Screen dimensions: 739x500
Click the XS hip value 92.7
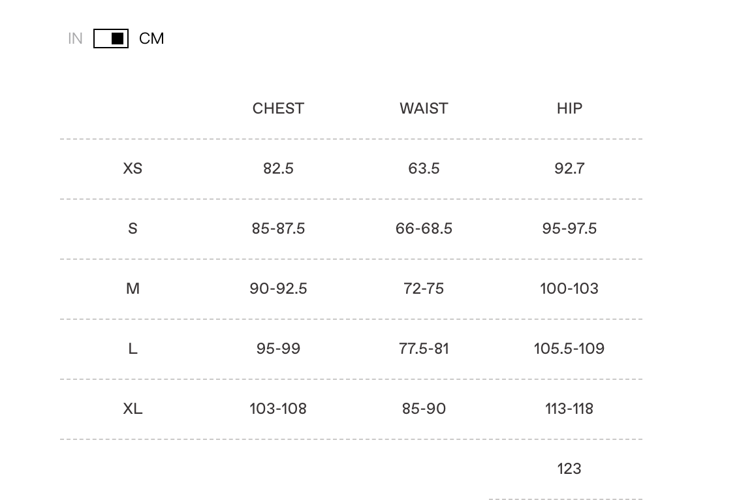click(x=569, y=168)
